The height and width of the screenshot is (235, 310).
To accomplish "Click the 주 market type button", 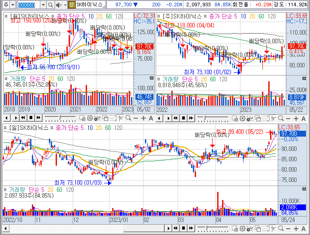I will pos(6,5).
